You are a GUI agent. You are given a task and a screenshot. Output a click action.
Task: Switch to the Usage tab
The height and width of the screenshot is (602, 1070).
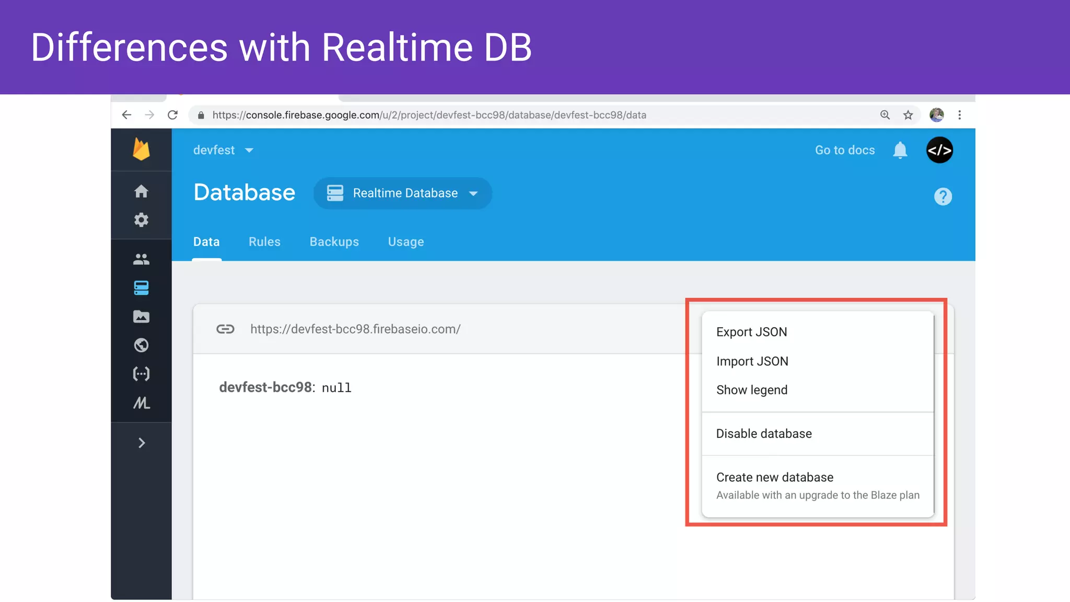[406, 242]
